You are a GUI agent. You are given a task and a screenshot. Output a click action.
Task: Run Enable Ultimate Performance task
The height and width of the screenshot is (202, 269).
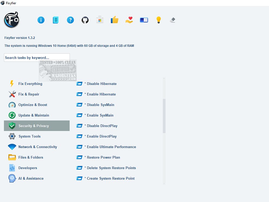tap(110, 147)
